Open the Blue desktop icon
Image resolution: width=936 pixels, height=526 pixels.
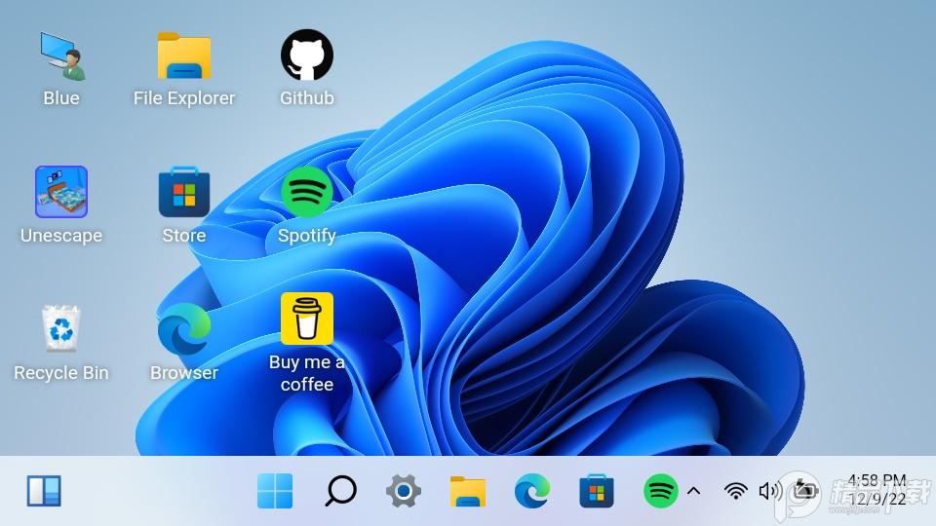61,56
